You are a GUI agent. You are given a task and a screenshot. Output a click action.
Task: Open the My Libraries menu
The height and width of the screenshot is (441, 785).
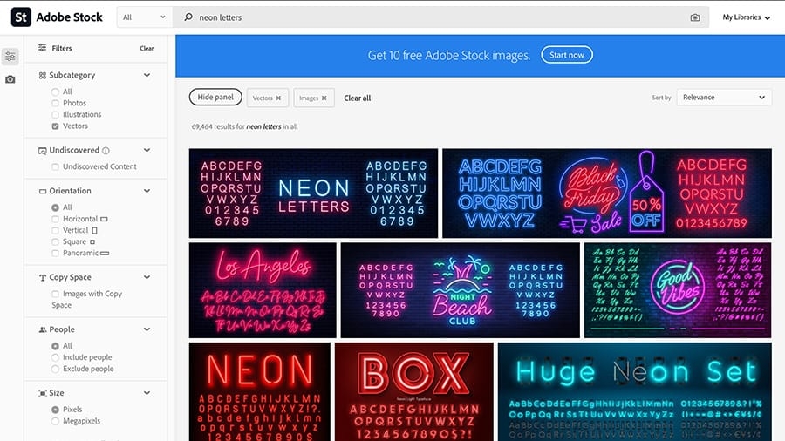[746, 17]
